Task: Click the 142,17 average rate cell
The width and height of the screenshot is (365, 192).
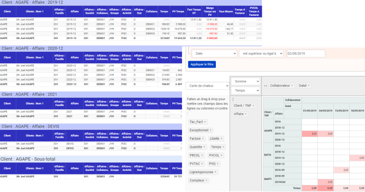Action: pyautogui.click(x=229, y=29)
